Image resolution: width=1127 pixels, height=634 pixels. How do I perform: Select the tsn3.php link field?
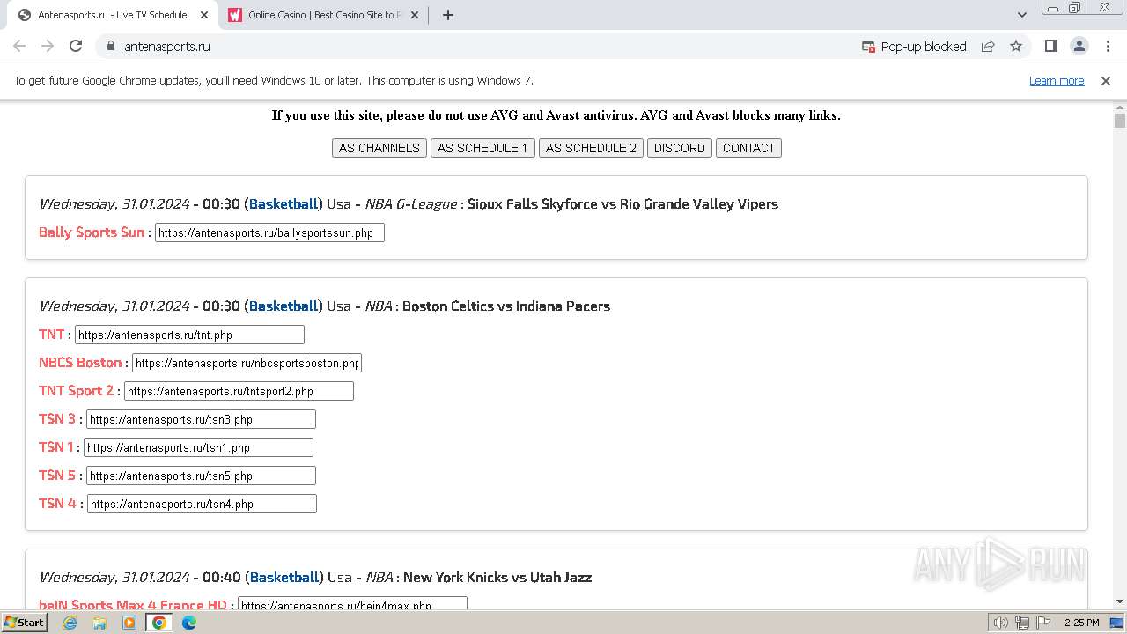201,419
